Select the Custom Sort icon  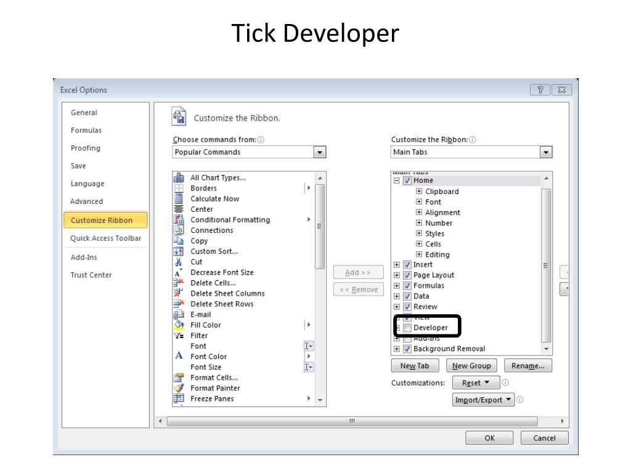tap(179, 251)
